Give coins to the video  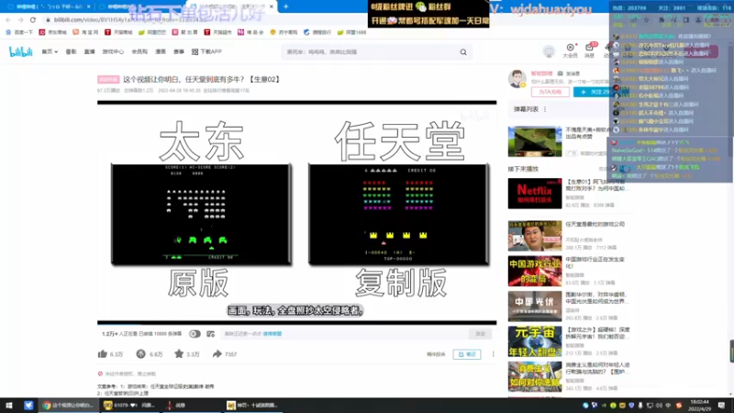click(140, 354)
